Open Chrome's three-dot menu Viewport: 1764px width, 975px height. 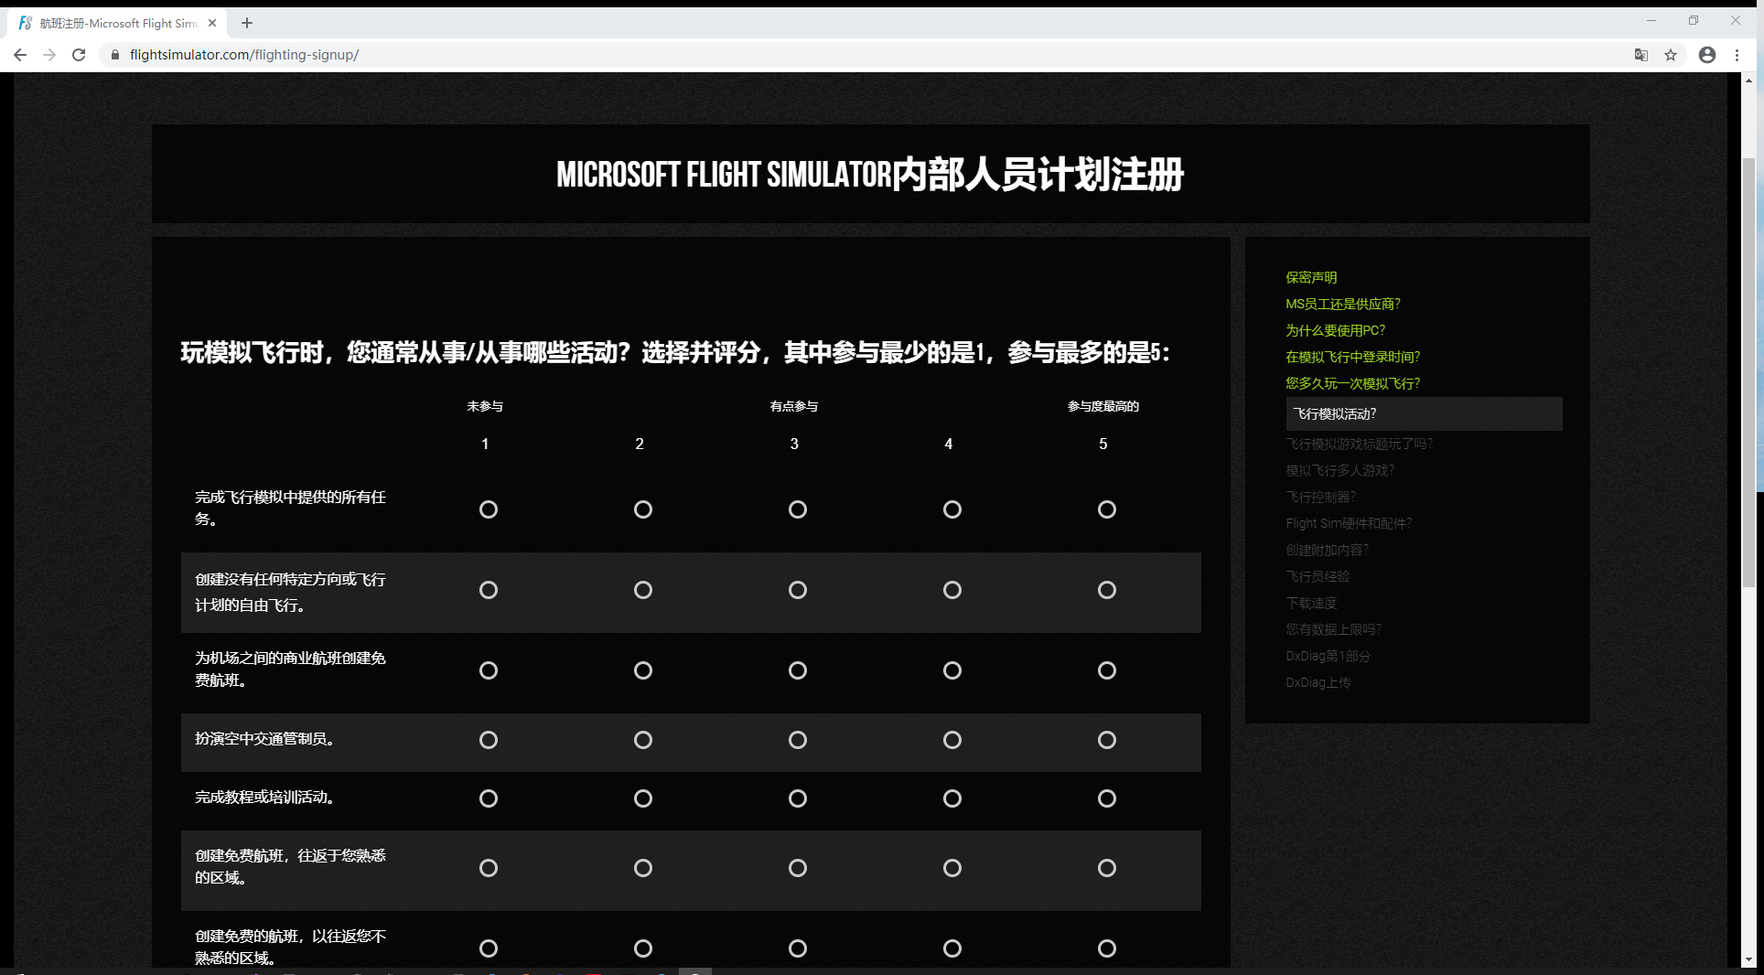point(1737,55)
